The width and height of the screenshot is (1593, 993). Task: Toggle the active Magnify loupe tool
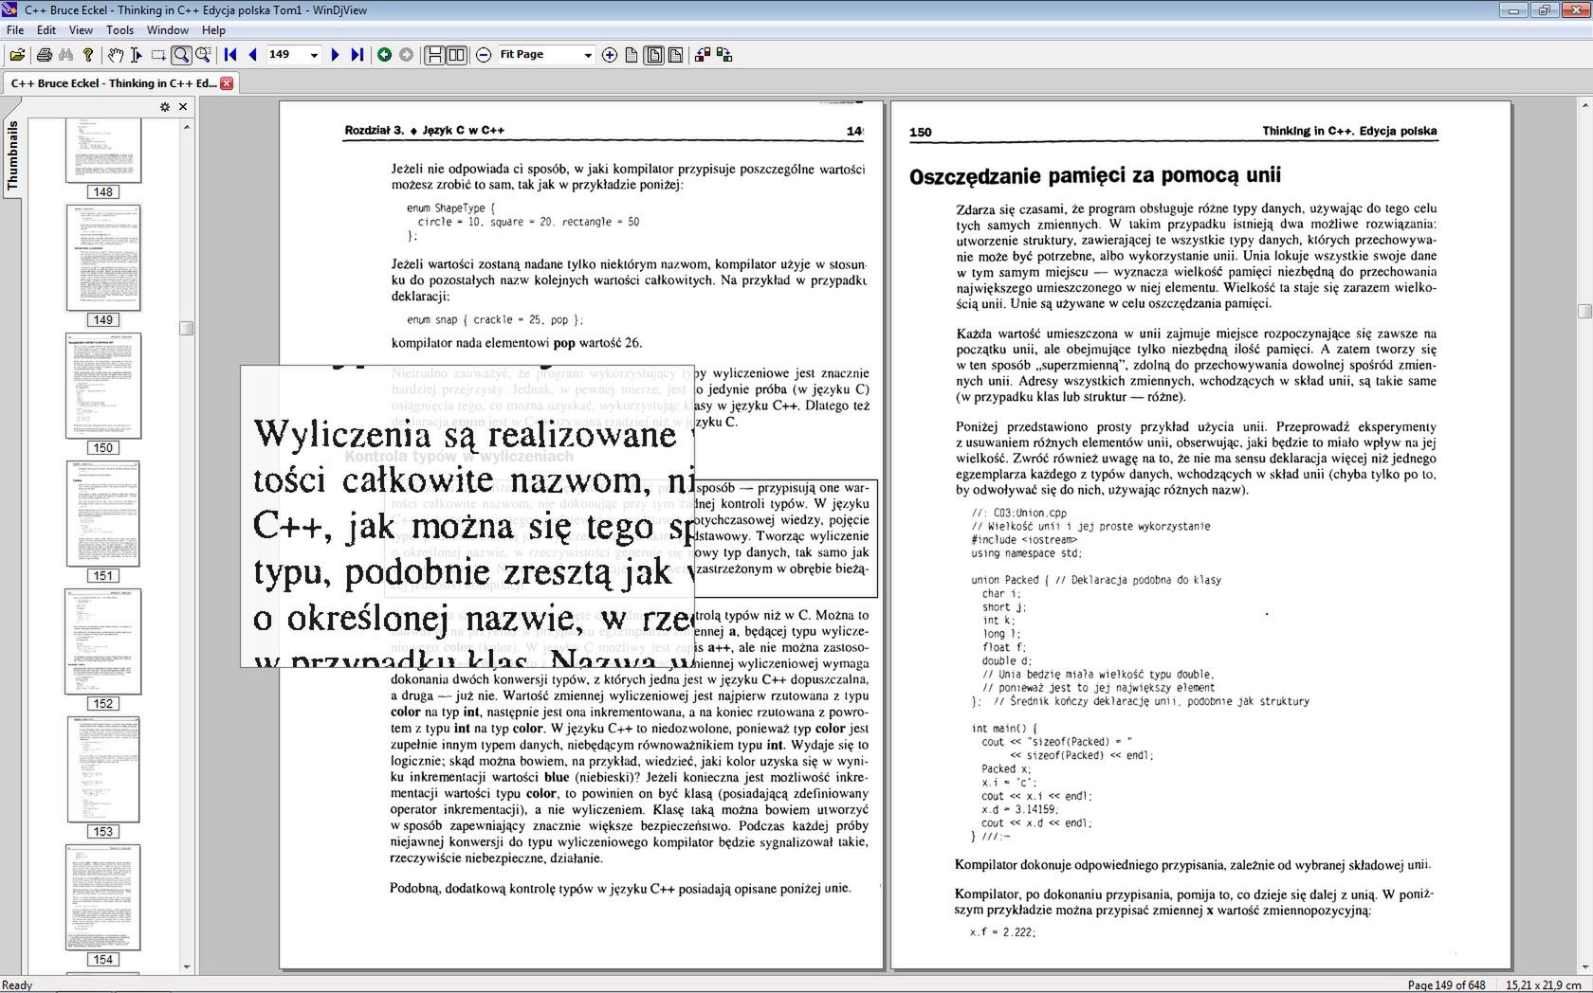pyautogui.click(x=180, y=55)
